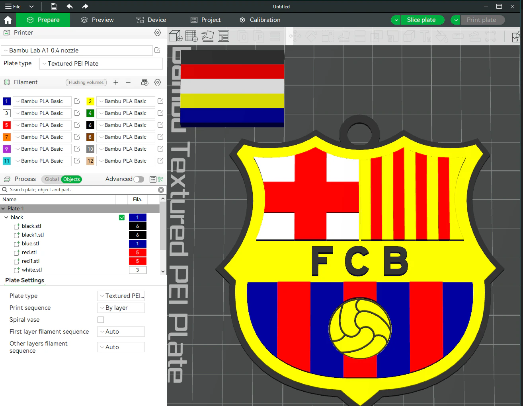
Task: Open Other layers filament sequence dropdown
Action: pyautogui.click(x=121, y=347)
